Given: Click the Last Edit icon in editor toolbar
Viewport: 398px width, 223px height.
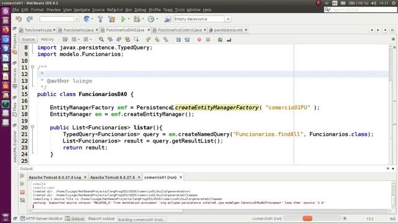Looking at the screenshot, I should coord(65,40).
